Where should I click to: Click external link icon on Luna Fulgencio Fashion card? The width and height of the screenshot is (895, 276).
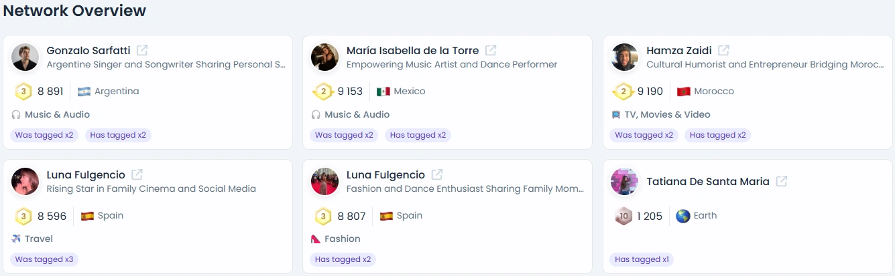(436, 174)
